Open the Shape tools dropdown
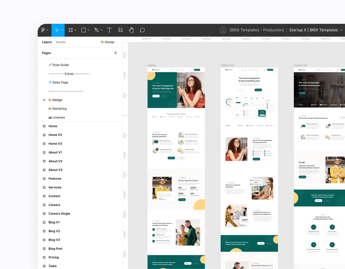 click(88, 30)
